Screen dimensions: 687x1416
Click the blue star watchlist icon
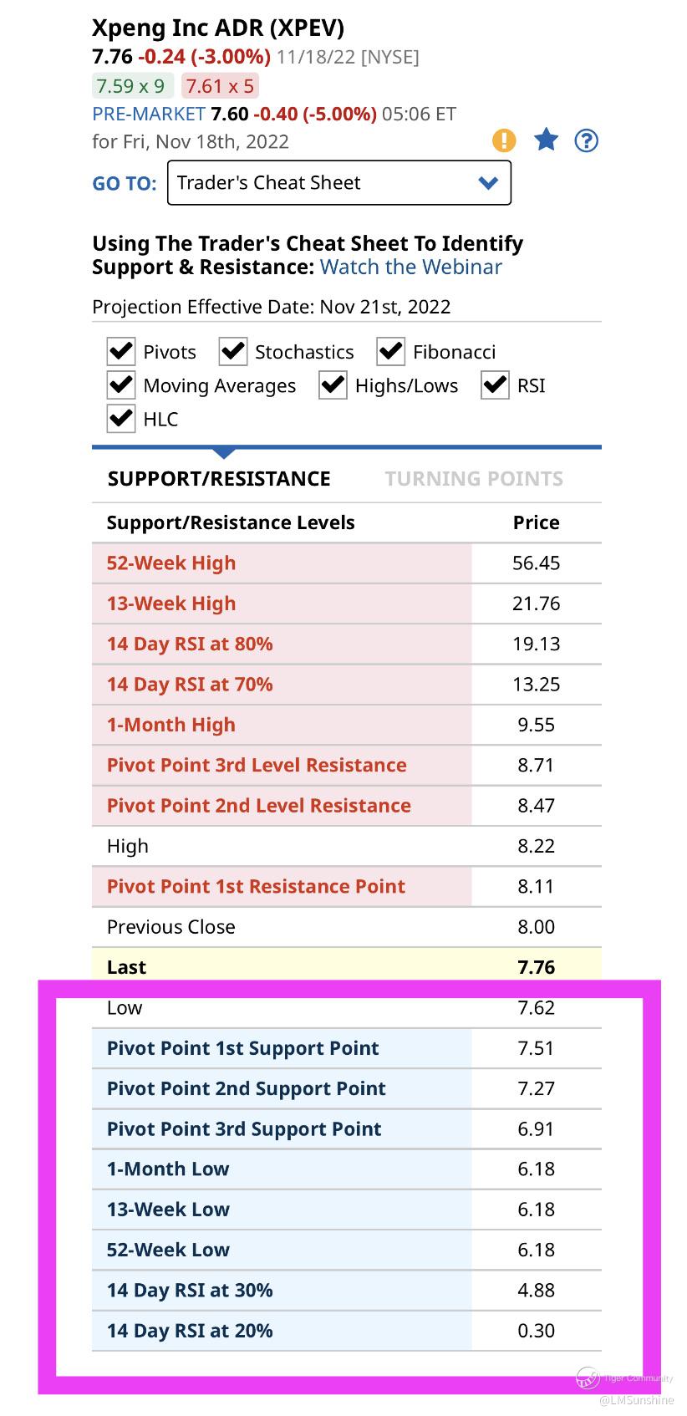546,140
